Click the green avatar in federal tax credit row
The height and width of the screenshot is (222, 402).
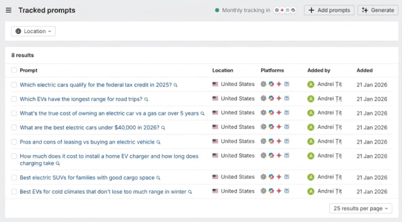(311, 85)
